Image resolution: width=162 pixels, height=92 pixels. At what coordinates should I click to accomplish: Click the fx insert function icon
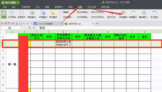click(x=34, y=28)
